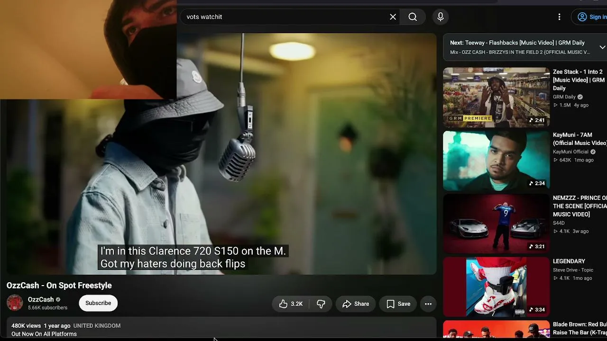607x341 pixels.
Task: Open 'Zee Stack - 1 Into 2' title
Action: point(579,80)
